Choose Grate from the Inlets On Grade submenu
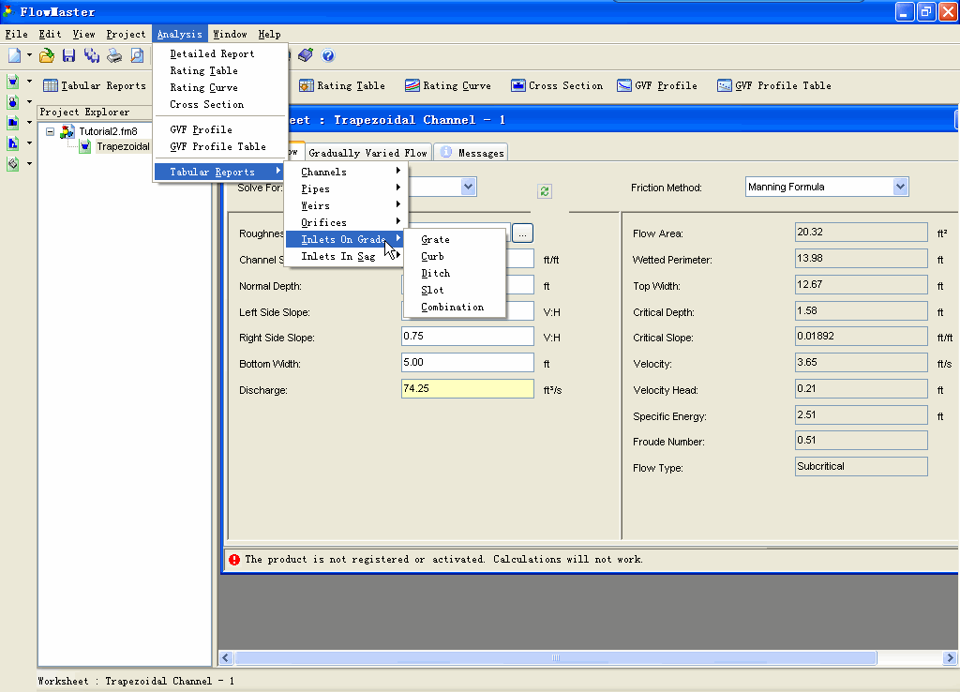Viewport: 960px width, 692px height. pos(455,239)
